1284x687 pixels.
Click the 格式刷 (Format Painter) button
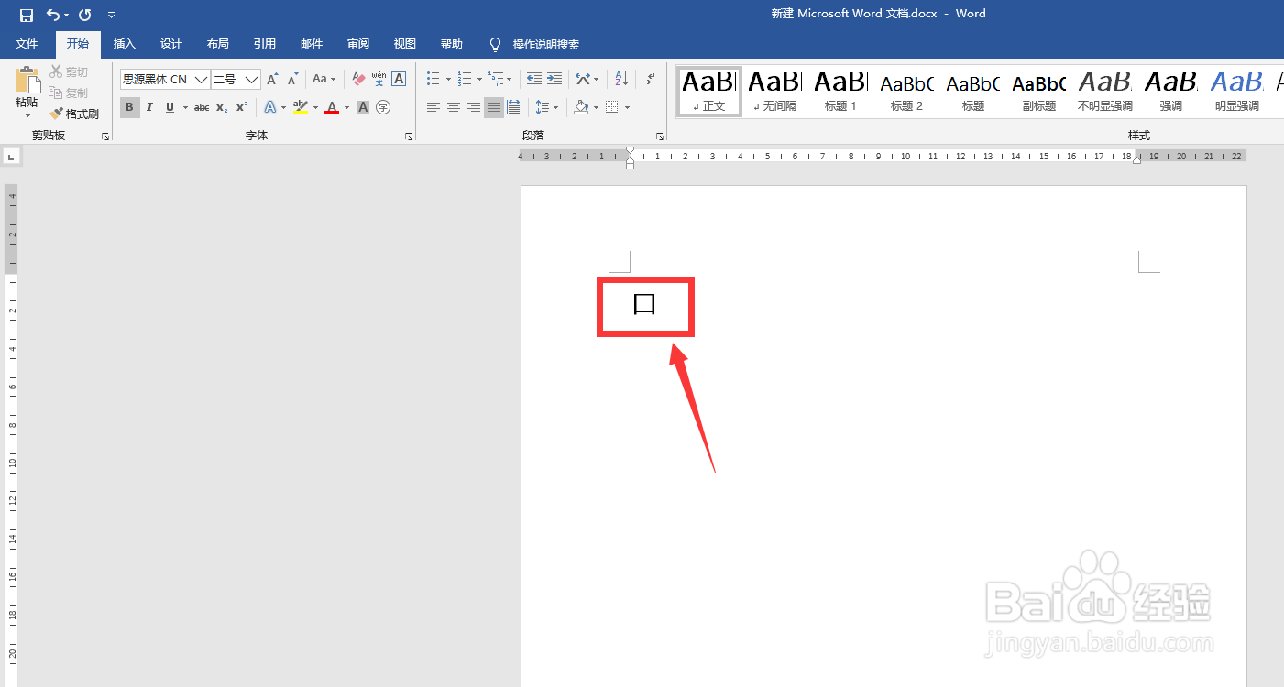(73, 114)
